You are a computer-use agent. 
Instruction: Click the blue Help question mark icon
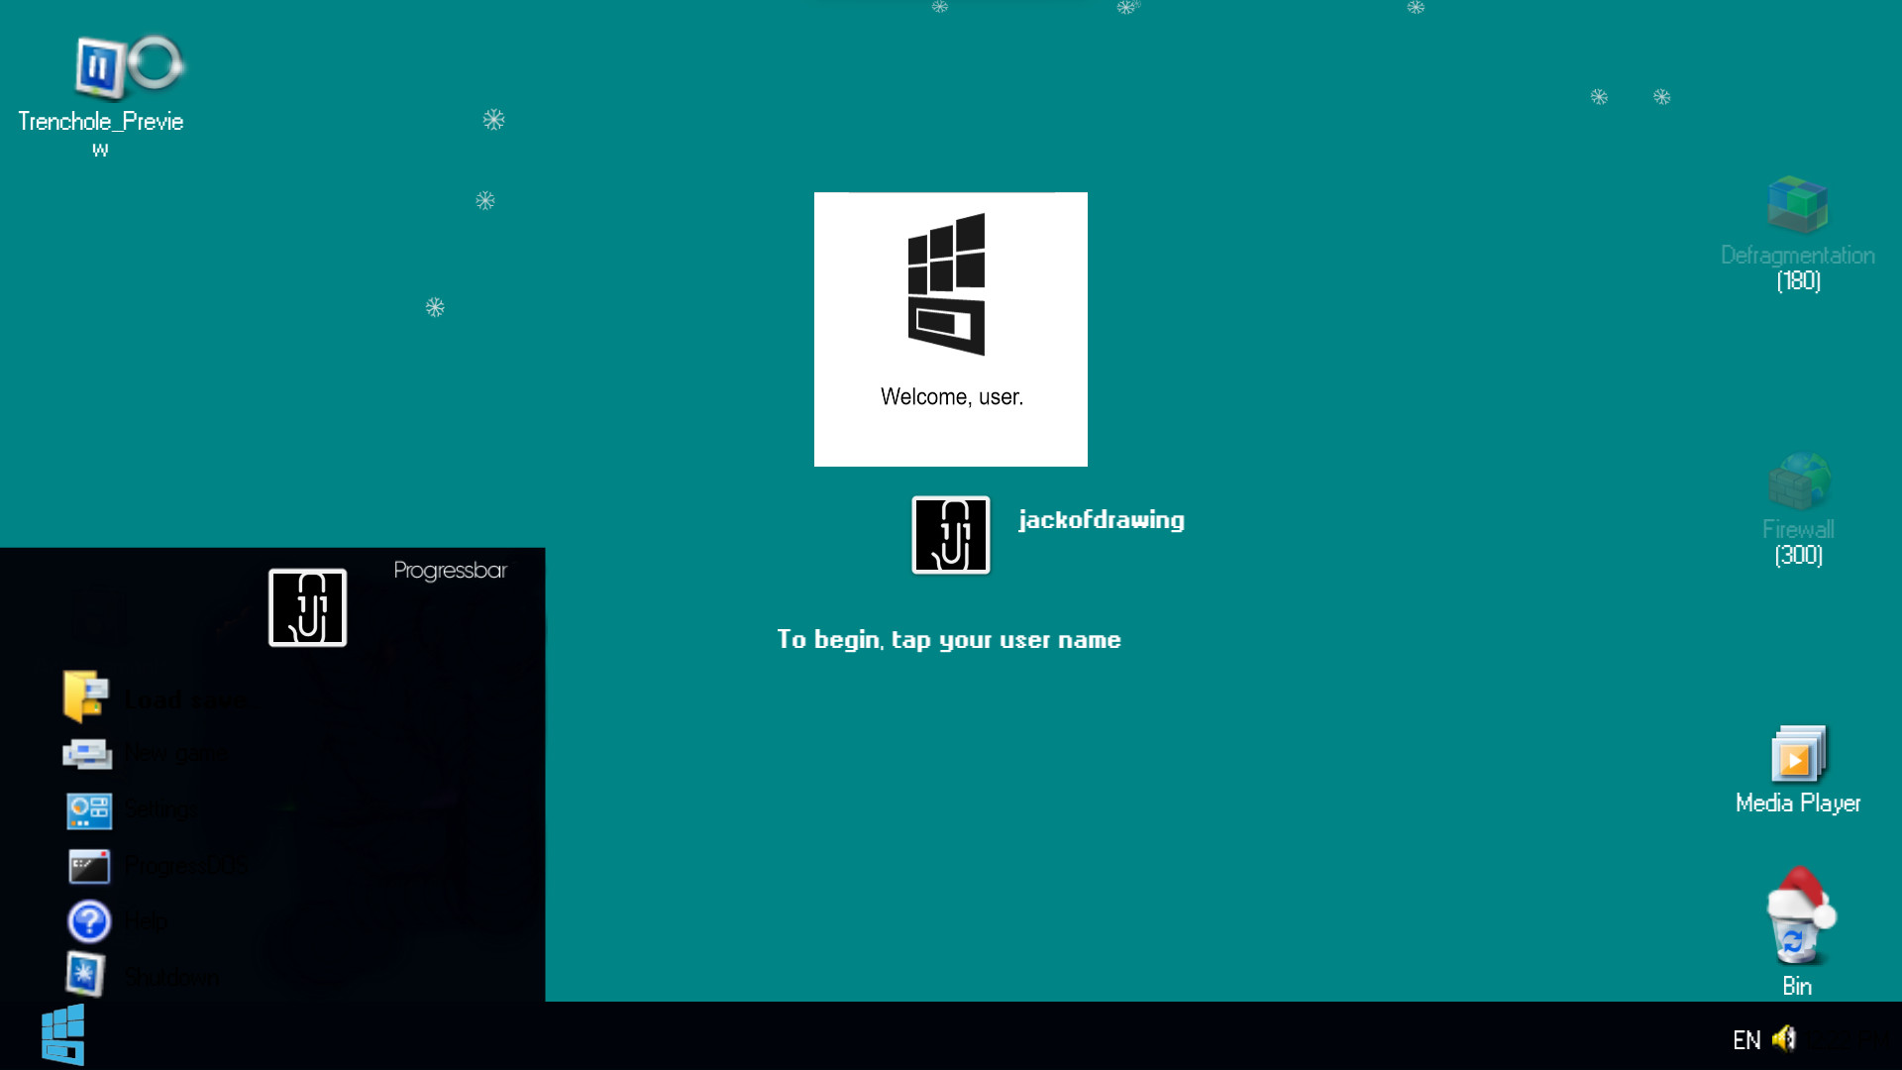pyautogui.click(x=88, y=921)
